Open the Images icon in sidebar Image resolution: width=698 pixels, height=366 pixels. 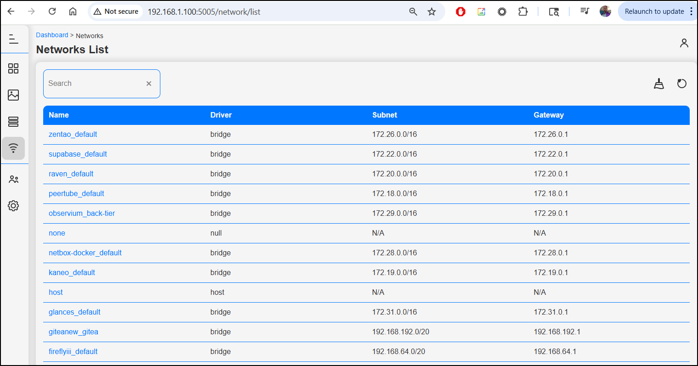tap(13, 95)
